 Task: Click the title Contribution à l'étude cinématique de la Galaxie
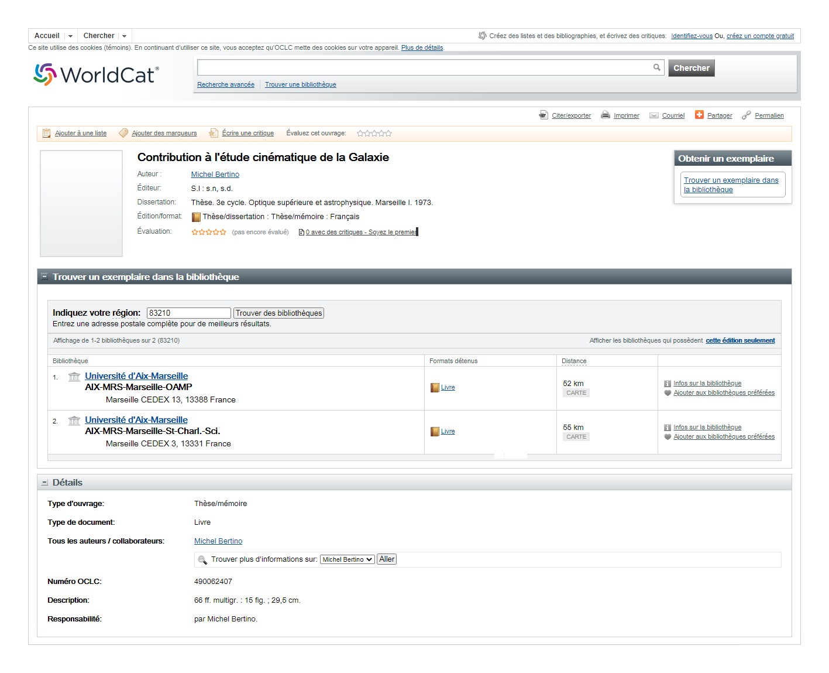pos(263,157)
